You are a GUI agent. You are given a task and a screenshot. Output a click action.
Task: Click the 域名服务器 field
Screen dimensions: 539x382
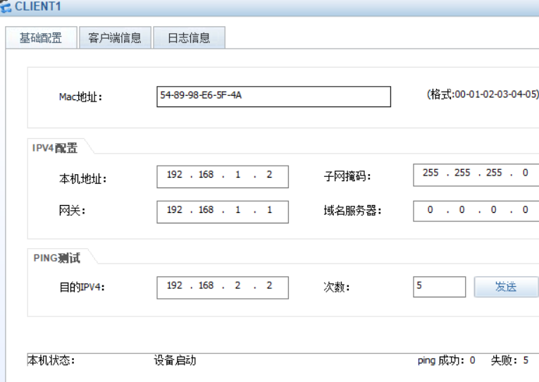(x=476, y=211)
